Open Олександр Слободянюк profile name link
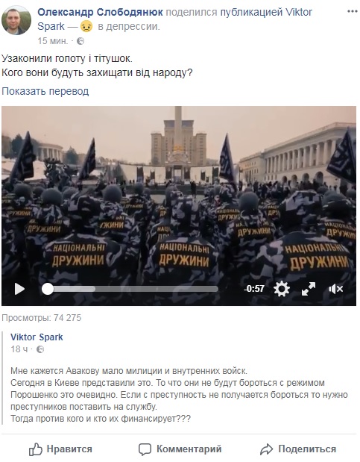This screenshot has width=360, height=462. tap(100, 12)
